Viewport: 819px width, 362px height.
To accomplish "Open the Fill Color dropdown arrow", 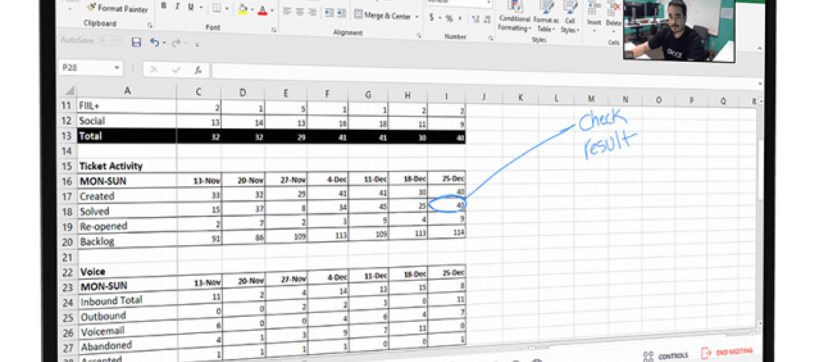I will pos(252,9).
